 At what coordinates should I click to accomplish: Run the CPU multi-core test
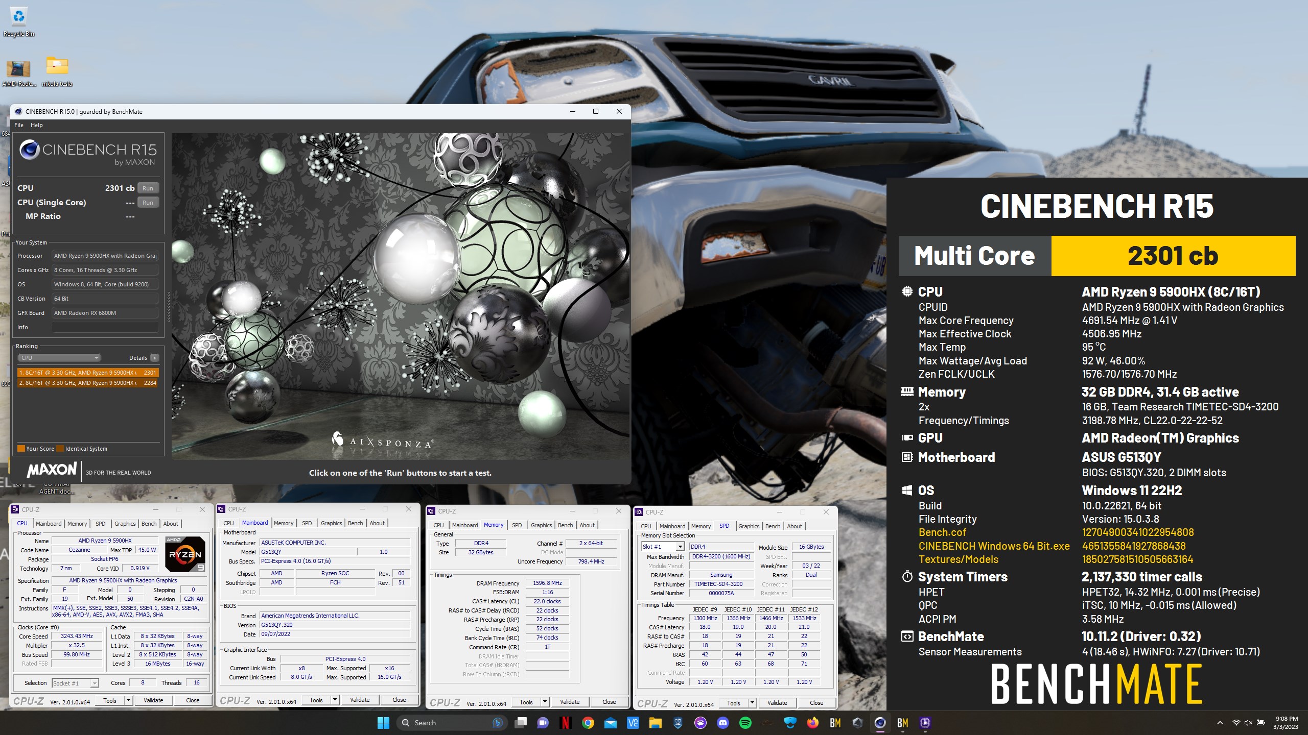click(148, 188)
